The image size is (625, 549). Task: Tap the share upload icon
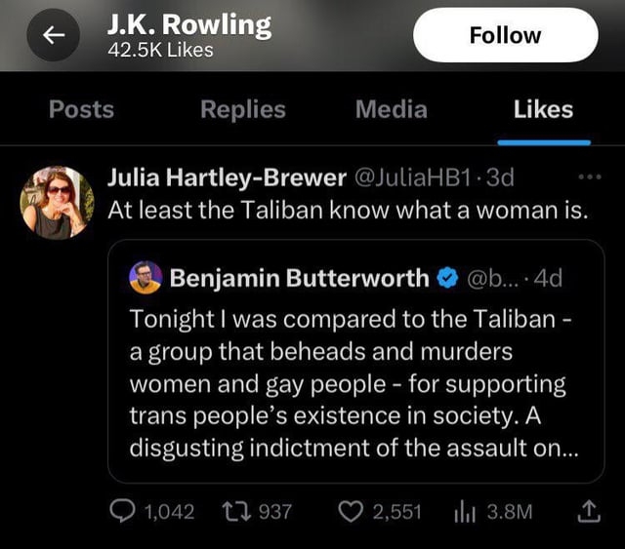(589, 511)
